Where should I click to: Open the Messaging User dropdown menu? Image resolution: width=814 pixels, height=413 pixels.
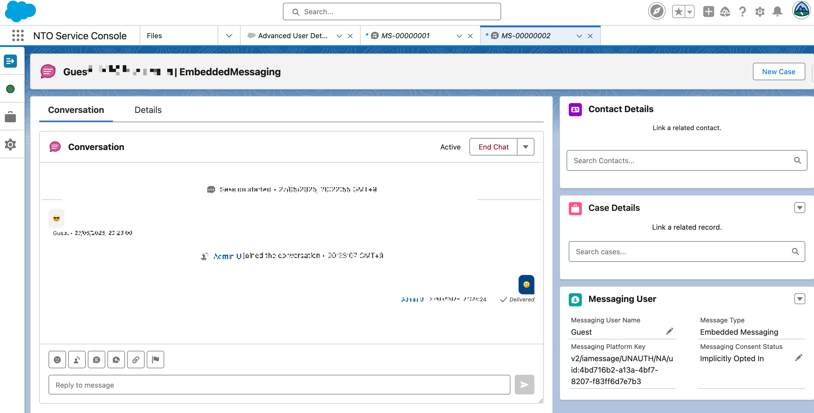pos(800,299)
